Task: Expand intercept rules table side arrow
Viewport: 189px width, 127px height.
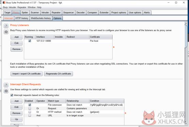Action: coord(126,113)
